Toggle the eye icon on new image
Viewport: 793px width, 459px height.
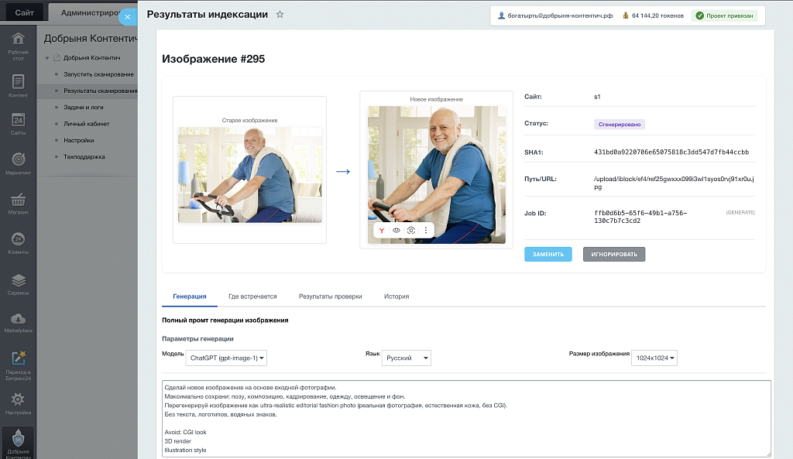point(396,230)
